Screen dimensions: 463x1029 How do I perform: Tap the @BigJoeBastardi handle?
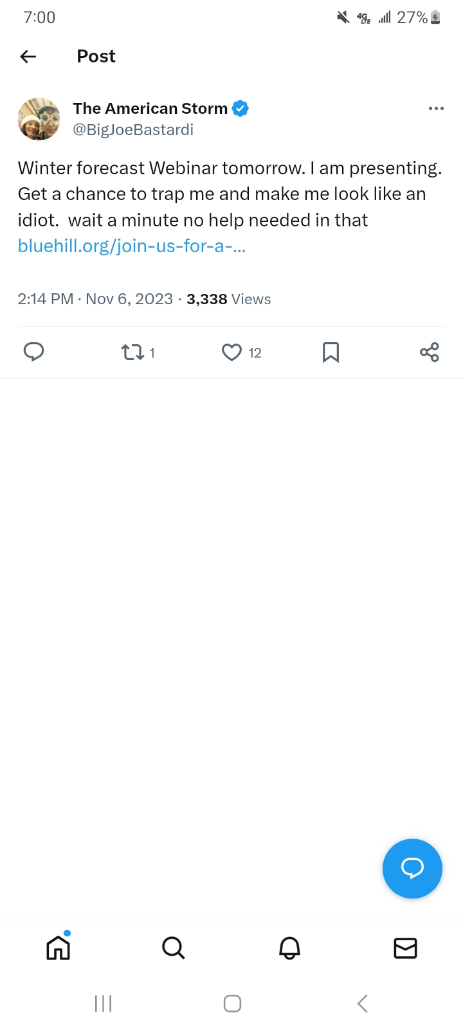tap(133, 130)
